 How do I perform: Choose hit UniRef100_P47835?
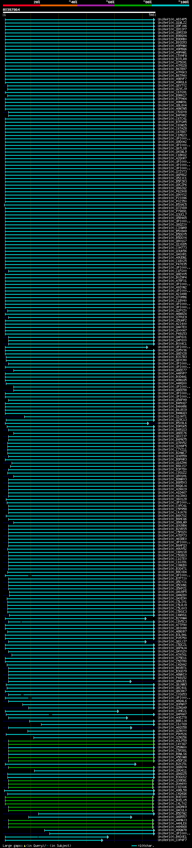coord(172,264)
